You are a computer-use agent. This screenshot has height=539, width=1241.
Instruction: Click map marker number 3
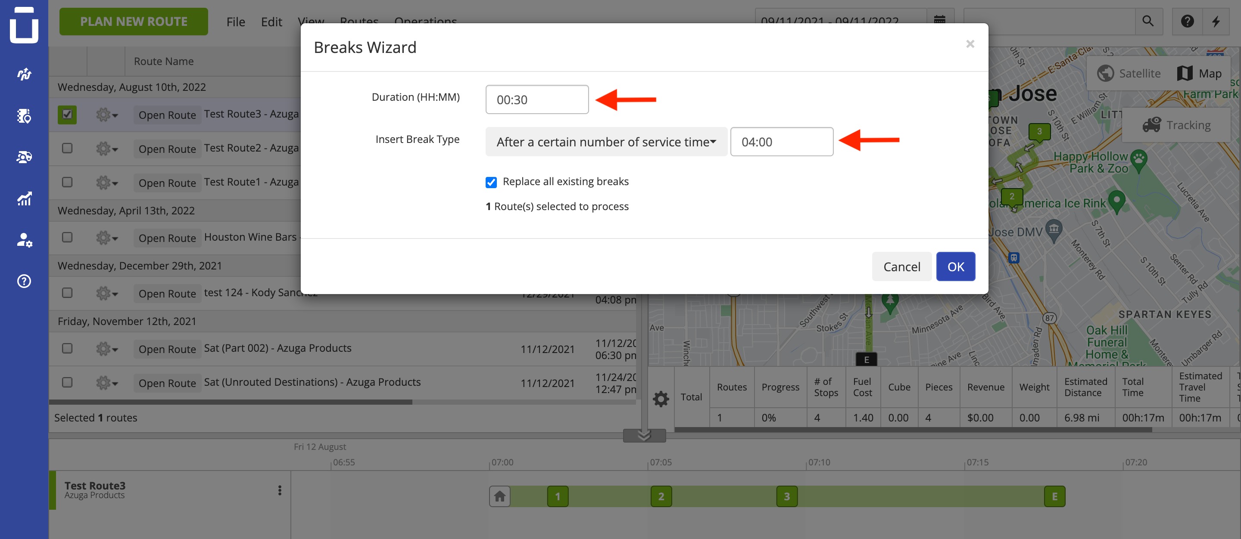pyautogui.click(x=1039, y=132)
